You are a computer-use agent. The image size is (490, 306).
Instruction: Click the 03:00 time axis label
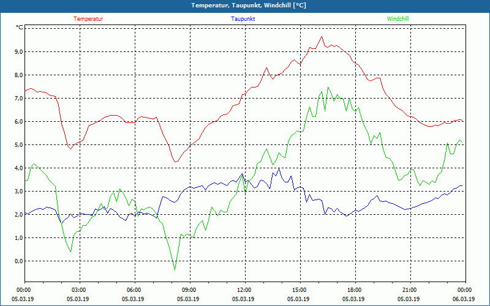click(x=80, y=290)
